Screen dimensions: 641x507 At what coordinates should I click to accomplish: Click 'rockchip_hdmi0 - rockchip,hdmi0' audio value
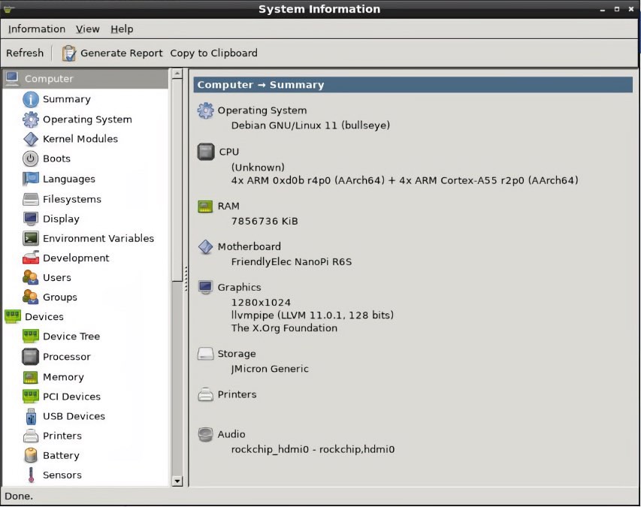tap(313, 449)
